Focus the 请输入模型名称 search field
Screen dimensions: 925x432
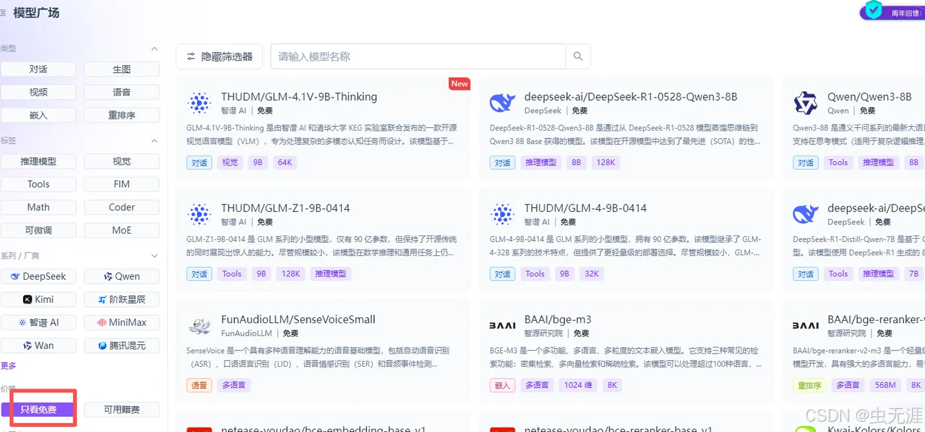(418, 57)
